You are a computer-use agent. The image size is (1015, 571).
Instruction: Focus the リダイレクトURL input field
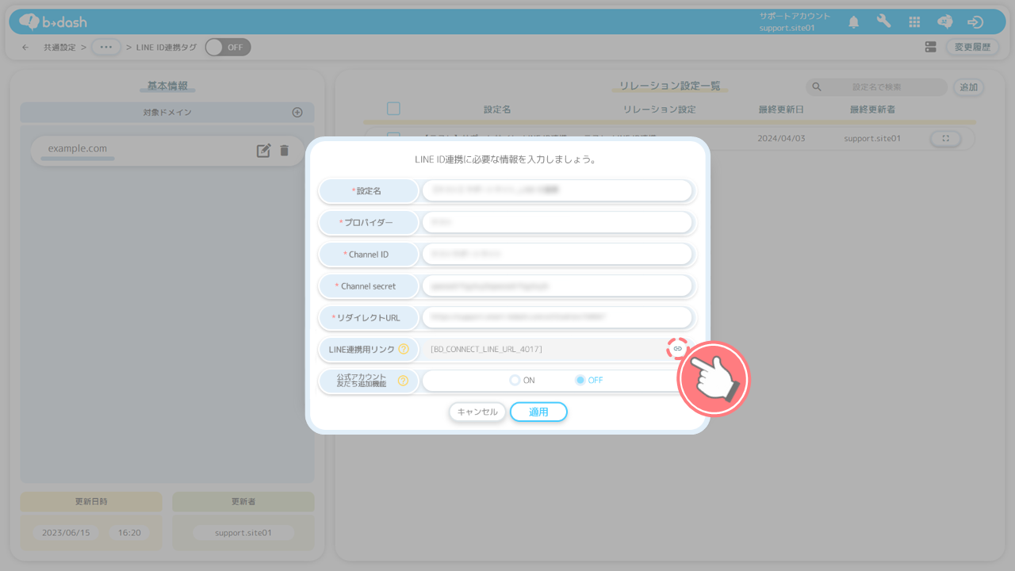tap(557, 318)
